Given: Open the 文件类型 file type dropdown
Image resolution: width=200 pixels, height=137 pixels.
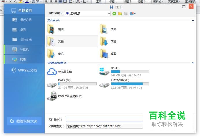Looking at the screenshot, I should coord(104,126).
